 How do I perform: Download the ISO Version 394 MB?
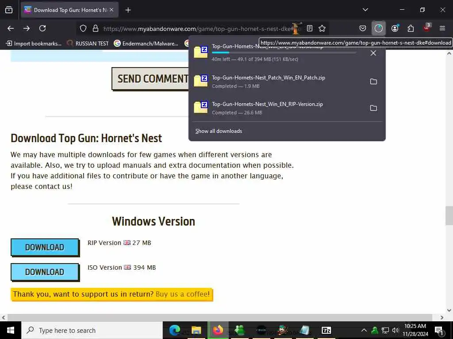pyautogui.click(x=45, y=272)
